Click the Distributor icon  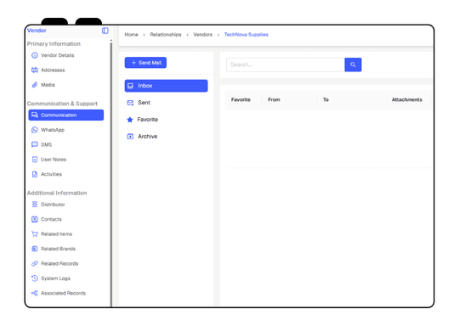tap(35, 205)
